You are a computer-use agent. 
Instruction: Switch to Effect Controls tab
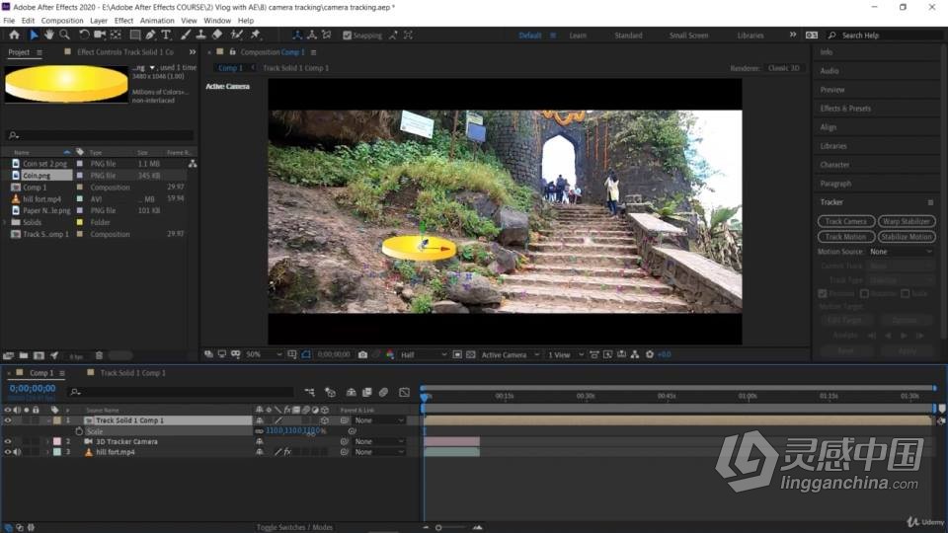pyautogui.click(x=124, y=52)
